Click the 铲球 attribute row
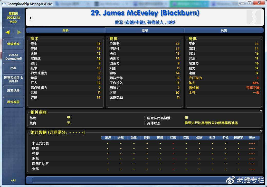This screenshot has width=267, height=187. [65, 97]
